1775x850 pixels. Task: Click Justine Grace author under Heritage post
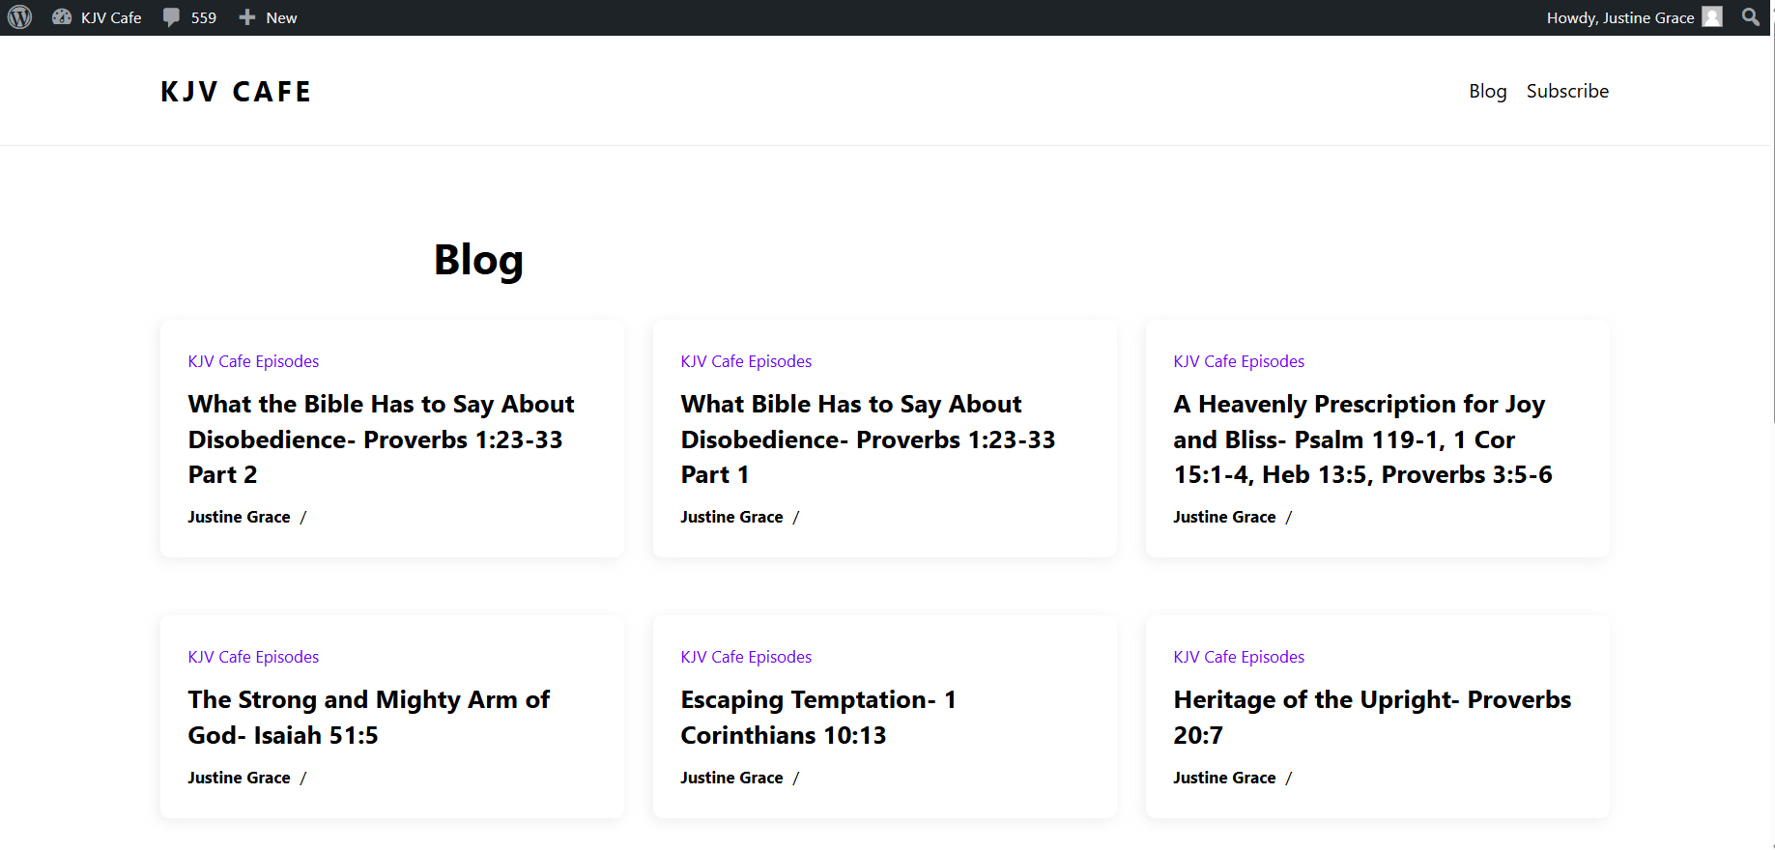point(1224,778)
